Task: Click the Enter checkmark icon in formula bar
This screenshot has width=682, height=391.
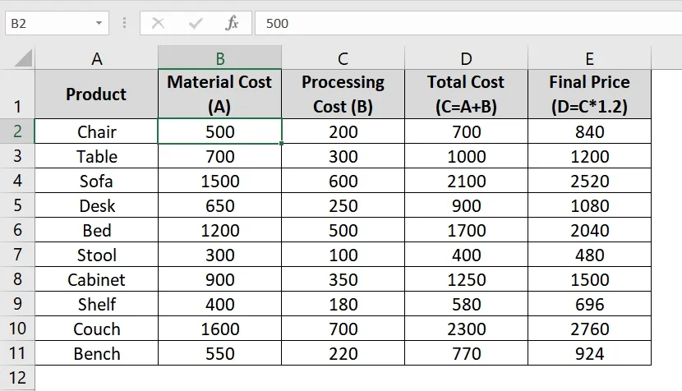Action: [196, 23]
